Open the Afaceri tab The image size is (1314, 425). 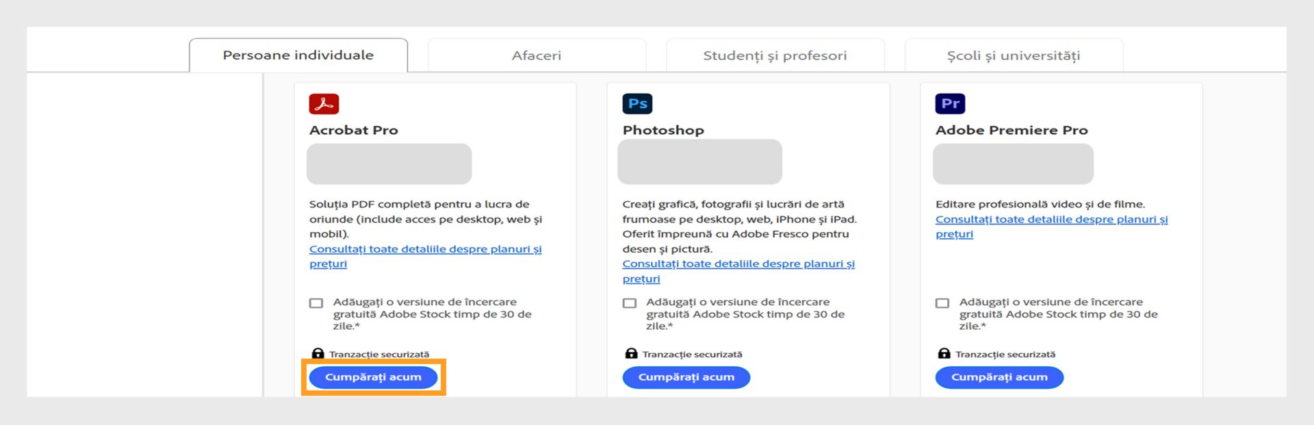[x=537, y=55]
